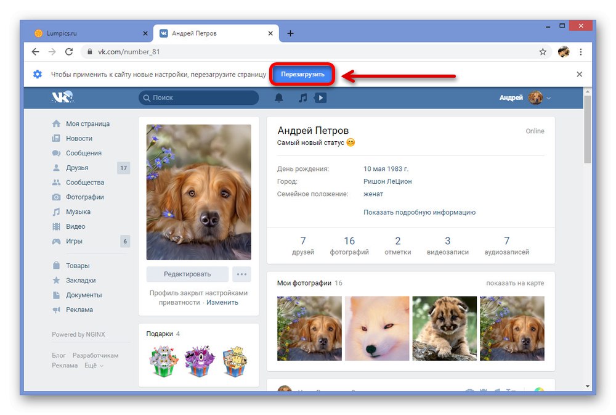Reload page with browser refresh icon
This screenshot has height=415, width=616.
pyautogui.click(x=69, y=52)
